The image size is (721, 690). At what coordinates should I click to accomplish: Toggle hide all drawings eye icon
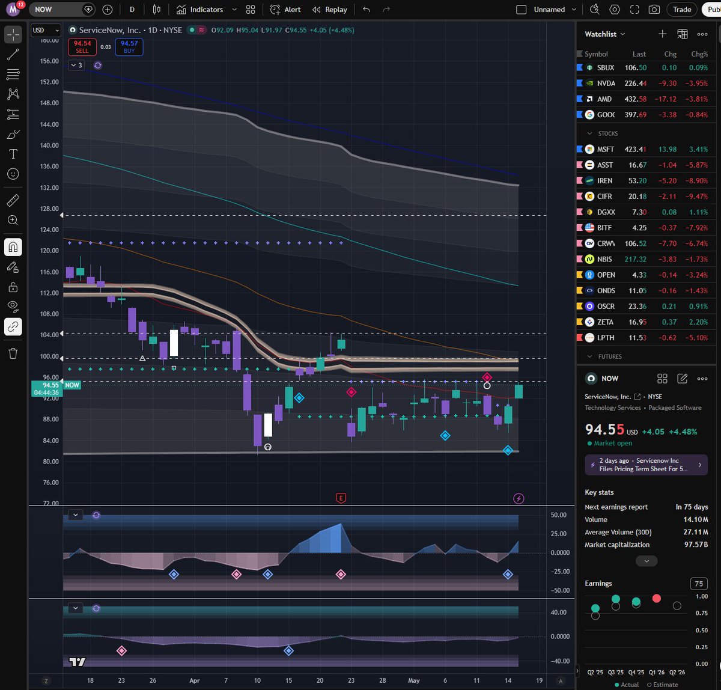pyautogui.click(x=13, y=307)
